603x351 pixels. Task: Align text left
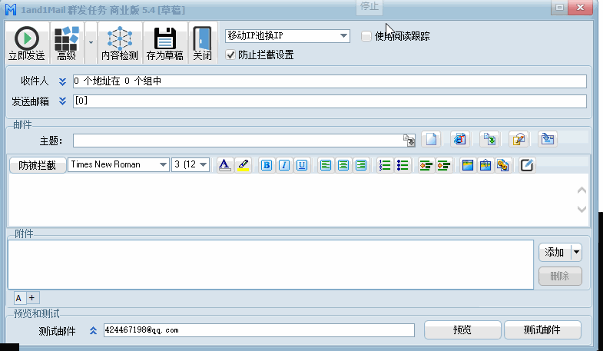pos(326,165)
